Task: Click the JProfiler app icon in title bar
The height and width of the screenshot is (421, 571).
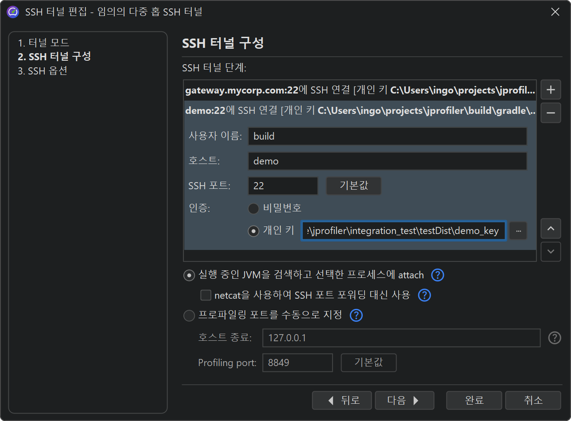Action: [x=13, y=12]
